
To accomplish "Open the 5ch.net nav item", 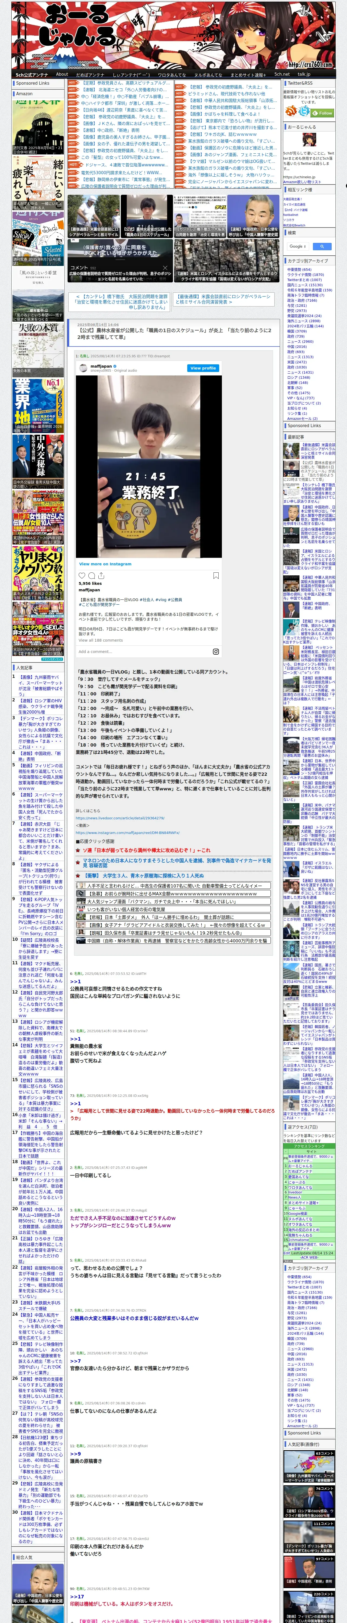I will click(282, 74).
